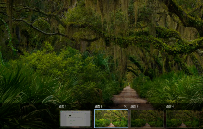The height and width of the screenshot is (129, 203).
Task: Click the tree canopy inside 桌面 3 preview
Action: point(147,114)
